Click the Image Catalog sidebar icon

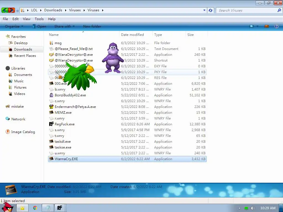pyautogui.click(x=7, y=132)
